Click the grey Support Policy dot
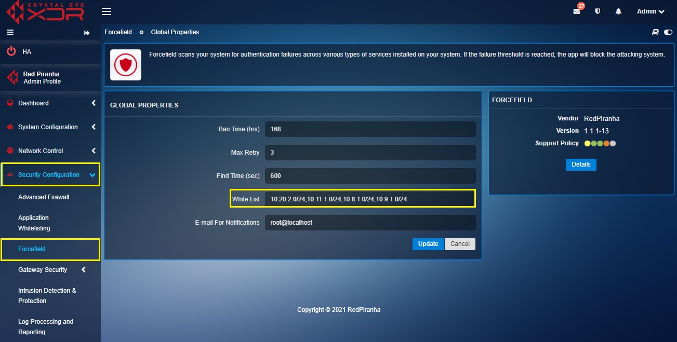 (x=613, y=143)
